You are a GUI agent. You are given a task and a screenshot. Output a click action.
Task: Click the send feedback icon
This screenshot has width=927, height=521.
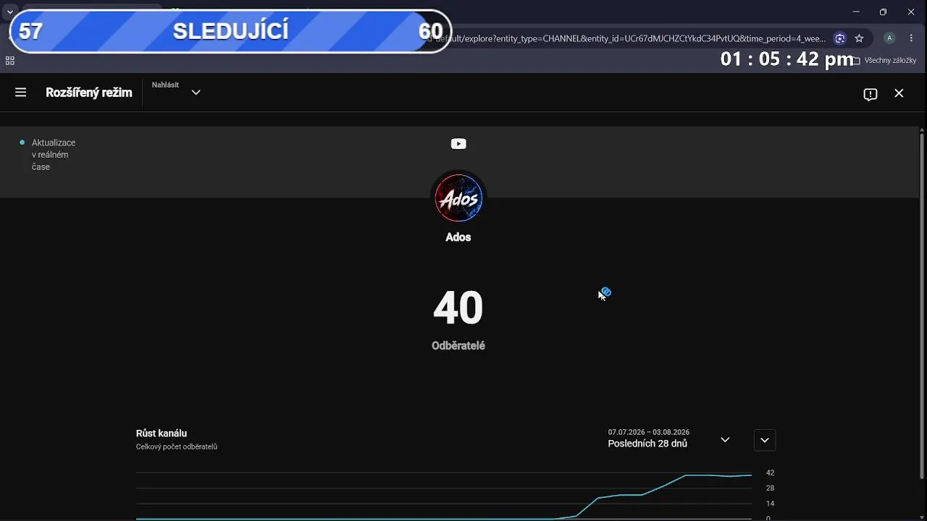871,93
